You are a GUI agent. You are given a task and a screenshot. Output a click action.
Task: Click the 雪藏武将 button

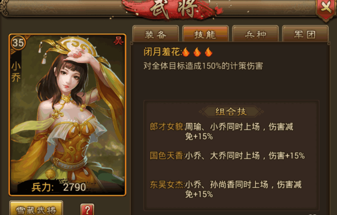coord(36,209)
